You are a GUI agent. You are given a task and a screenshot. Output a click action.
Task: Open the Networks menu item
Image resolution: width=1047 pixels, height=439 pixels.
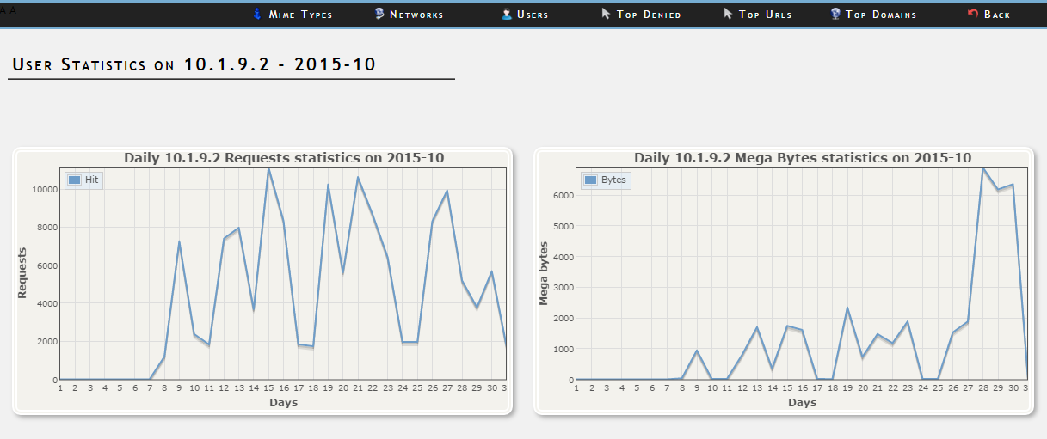pos(416,15)
